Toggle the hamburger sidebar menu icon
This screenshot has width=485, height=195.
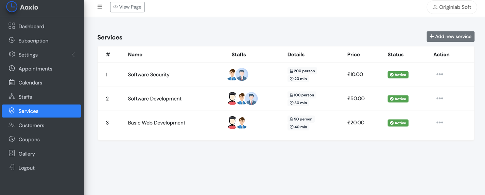pos(100,7)
